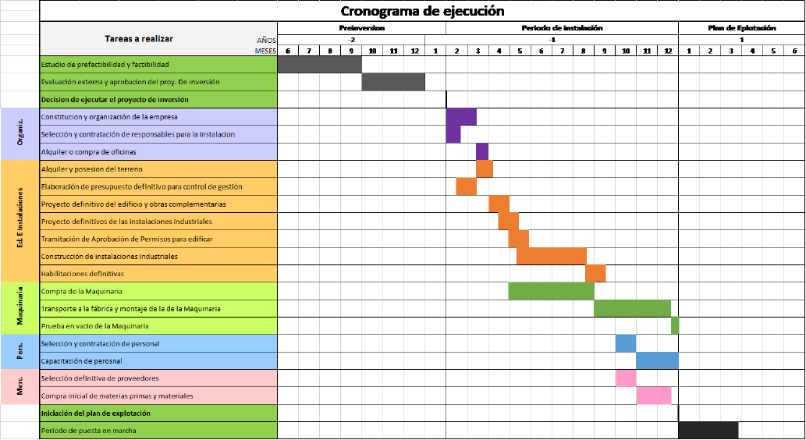Click green bar for Transporte y montaje

point(632,308)
